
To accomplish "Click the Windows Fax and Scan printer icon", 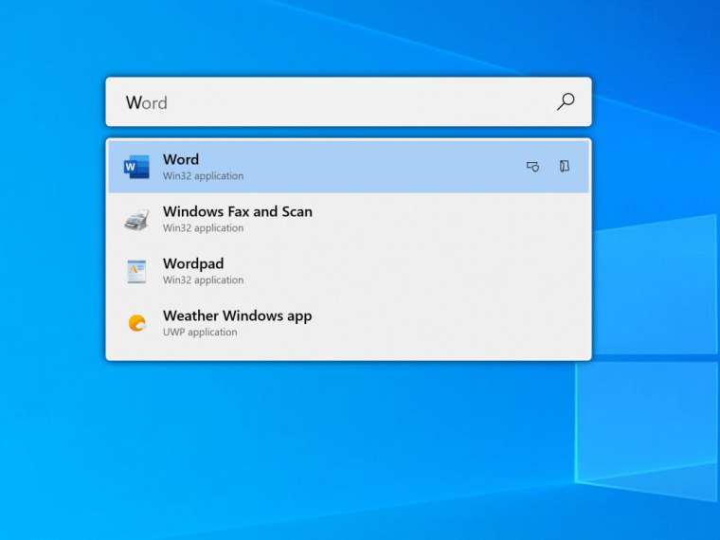I will point(136,220).
